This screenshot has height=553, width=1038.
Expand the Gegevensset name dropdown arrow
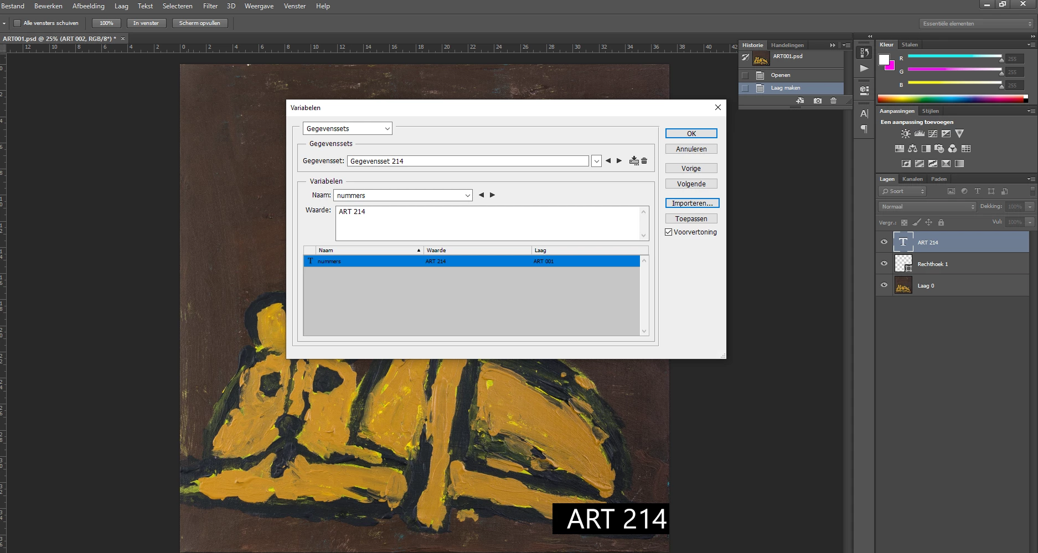pyautogui.click(x=596, y=161)
